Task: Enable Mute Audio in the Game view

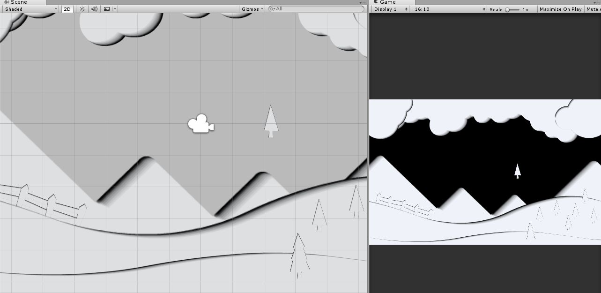Action: (x=593, y=8)
